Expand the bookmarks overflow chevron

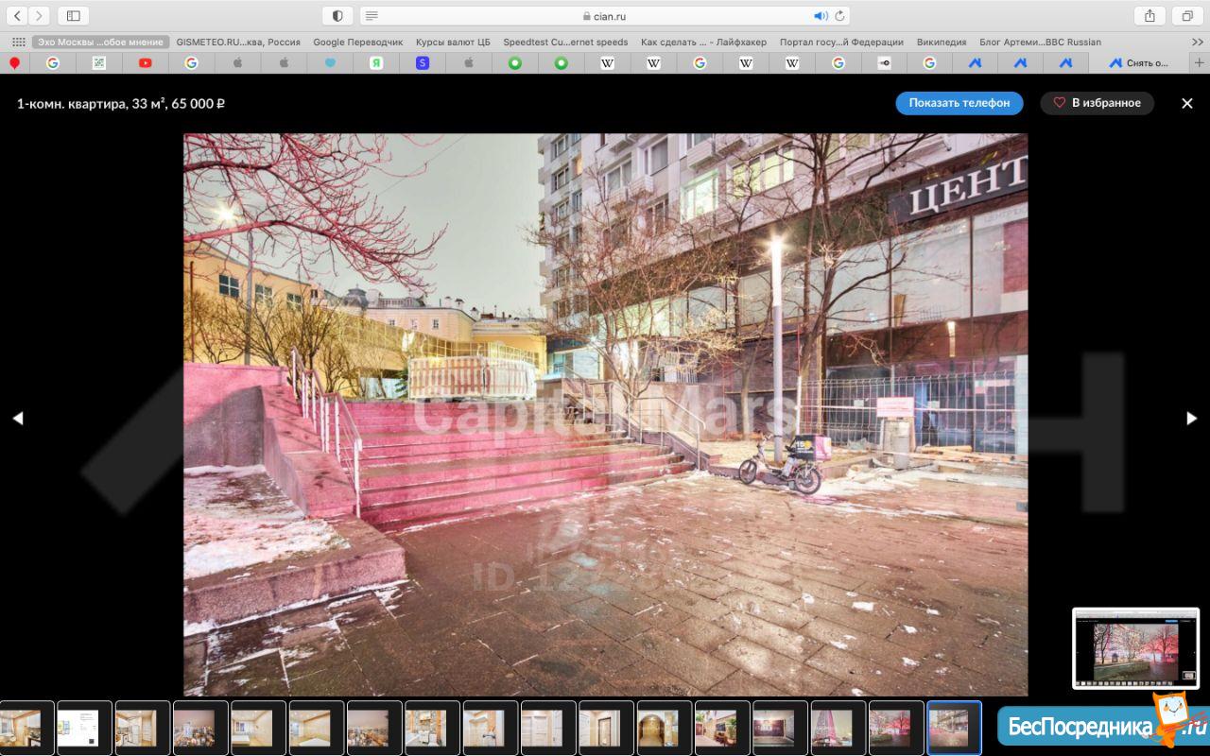click(x=1198, y=42)
